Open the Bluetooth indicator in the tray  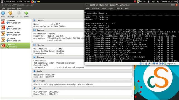tap(149, 2)
